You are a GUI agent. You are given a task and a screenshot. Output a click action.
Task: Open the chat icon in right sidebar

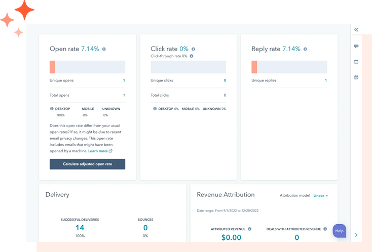(356, 46)
